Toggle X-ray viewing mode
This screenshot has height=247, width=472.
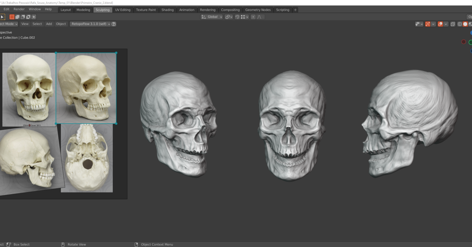click(x=453, y=24)
